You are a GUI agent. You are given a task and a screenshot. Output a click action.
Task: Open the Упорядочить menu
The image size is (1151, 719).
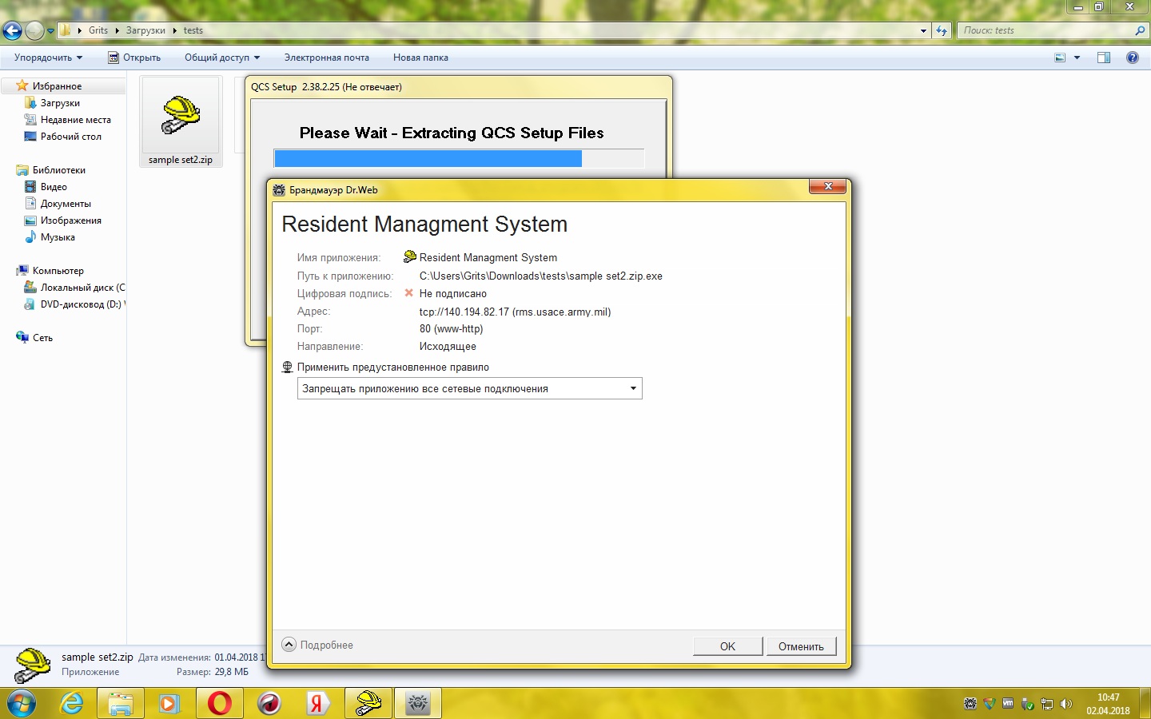point(48,58)
